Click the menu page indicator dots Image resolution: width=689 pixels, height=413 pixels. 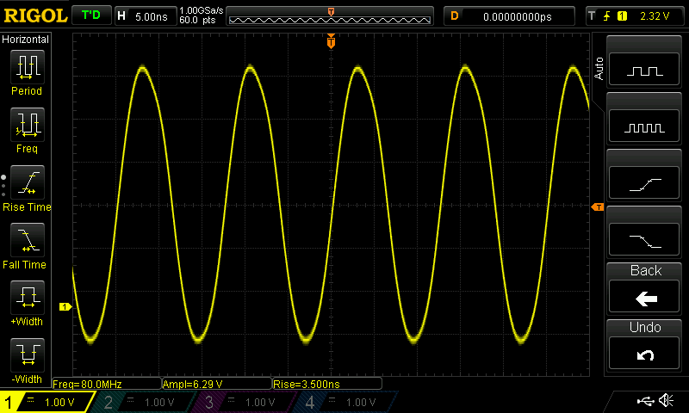pyautogui.click(x=3, y=186)
